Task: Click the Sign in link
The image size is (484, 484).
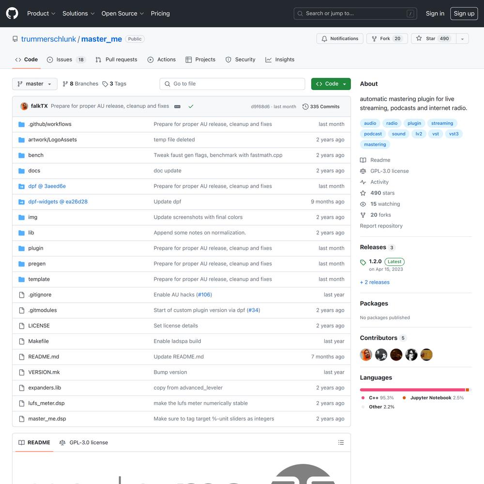Action: 435,14
